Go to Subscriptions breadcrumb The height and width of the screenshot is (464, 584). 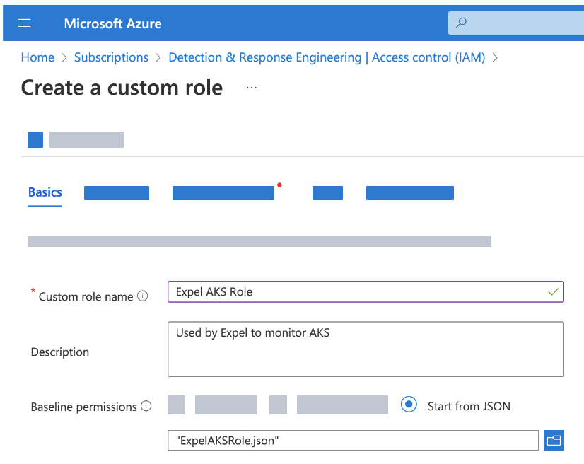click(x=111, y=57)
